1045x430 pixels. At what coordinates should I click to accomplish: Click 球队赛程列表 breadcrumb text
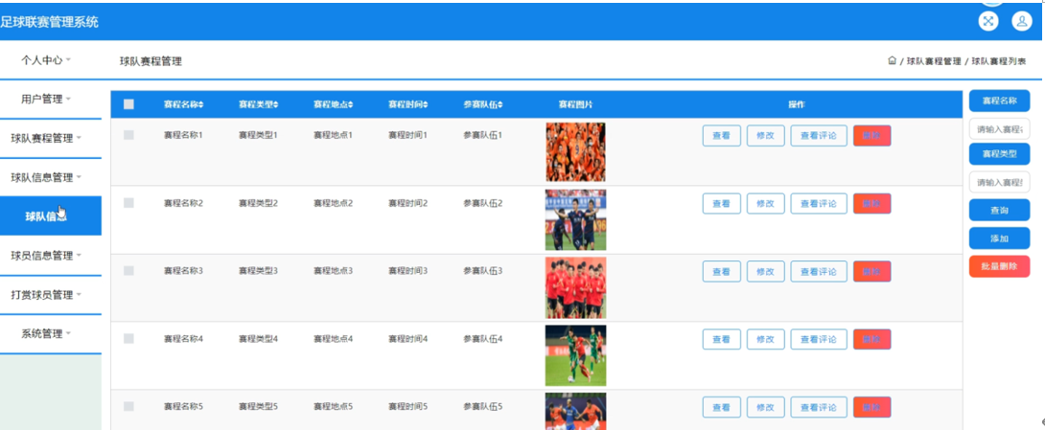[998, 61]
